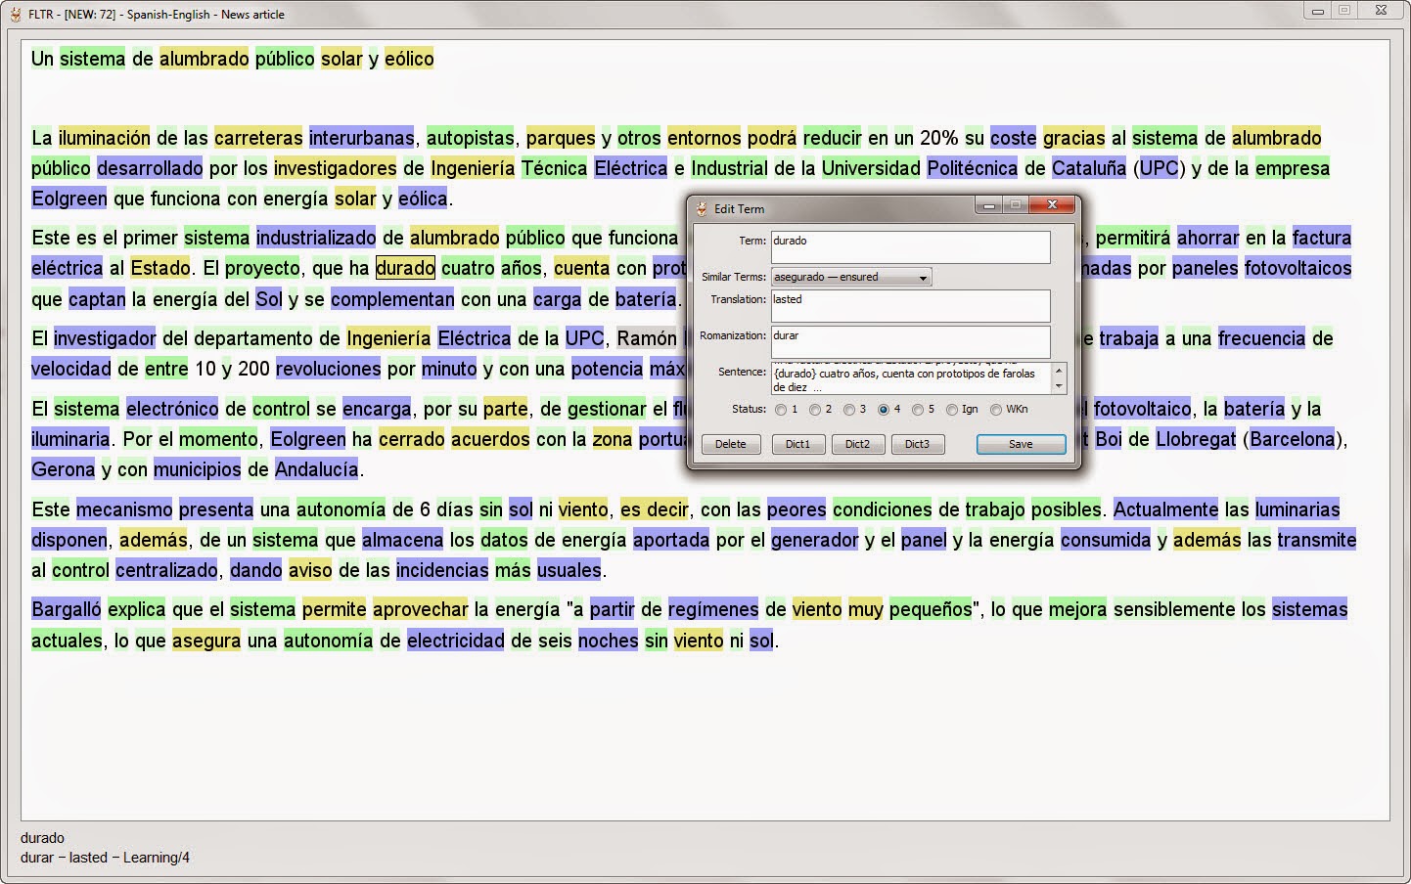1411x884 pixels.
Task: Click the Edit Term dialog title icon
Action: 701,208
